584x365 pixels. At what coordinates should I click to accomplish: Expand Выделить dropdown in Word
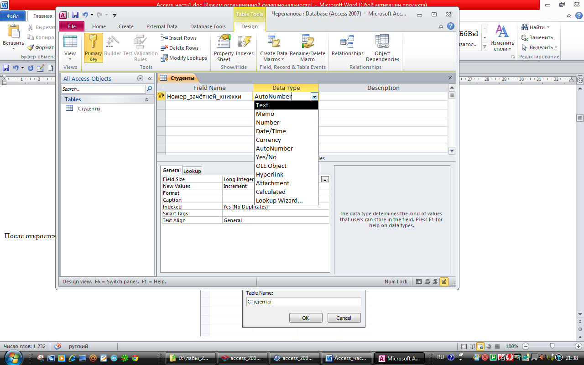tap(556, 47)
